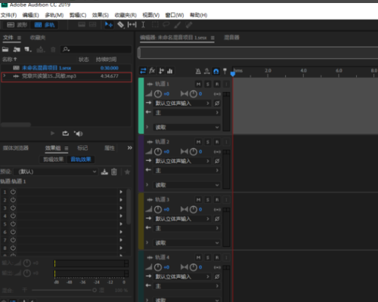Image resolution: width=378 pixels, height=302 pixels.
Task: Delete the effects rack preset
Action: [x=114, y=172]
